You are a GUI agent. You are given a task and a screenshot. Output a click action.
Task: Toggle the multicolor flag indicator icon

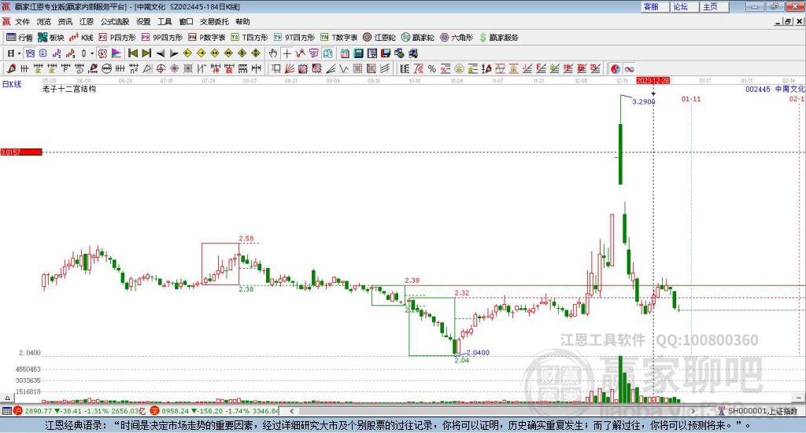tap(116, 53)
